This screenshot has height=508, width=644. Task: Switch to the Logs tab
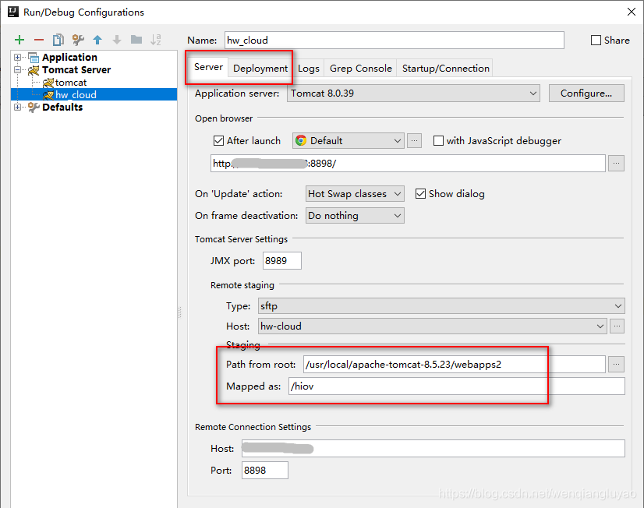point(309,68)
